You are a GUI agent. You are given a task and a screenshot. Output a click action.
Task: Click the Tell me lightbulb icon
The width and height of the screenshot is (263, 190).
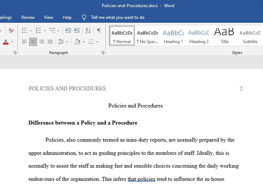pyautogui.click(x=84, y=17)
